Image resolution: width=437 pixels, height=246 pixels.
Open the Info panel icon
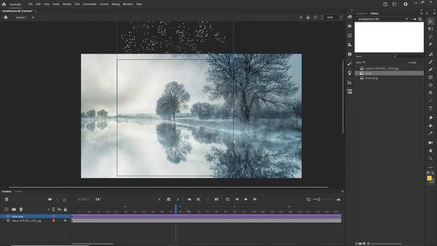(350, 54)
